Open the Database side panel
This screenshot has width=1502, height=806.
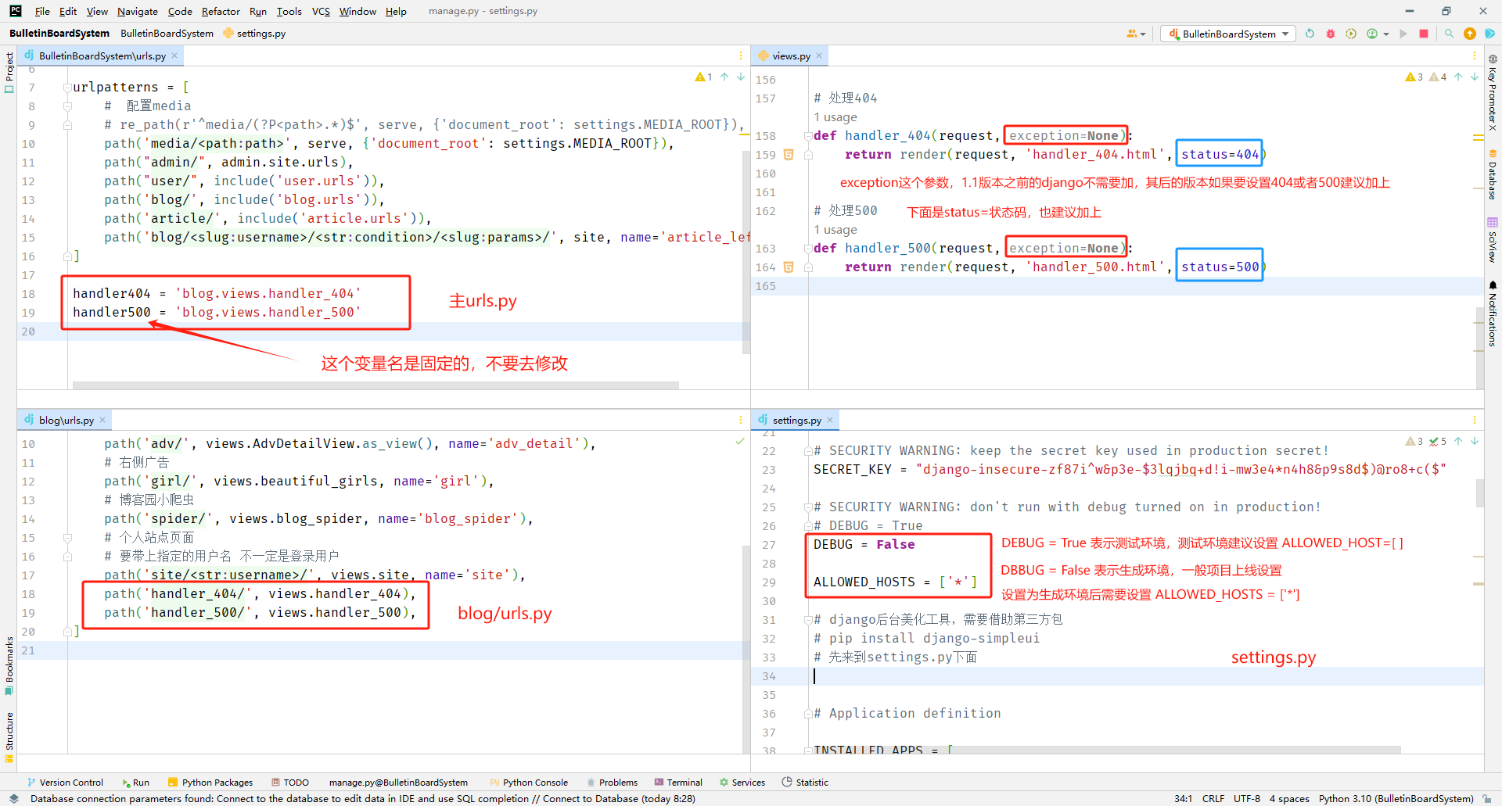(1493, 174)
